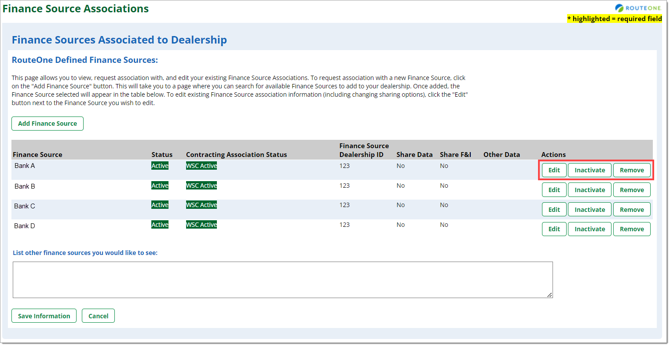Click Share F&I No in Bank A row
Screen dimensions: 670x346
444,166
